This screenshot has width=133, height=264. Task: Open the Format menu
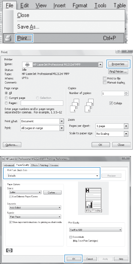(80, 5)
